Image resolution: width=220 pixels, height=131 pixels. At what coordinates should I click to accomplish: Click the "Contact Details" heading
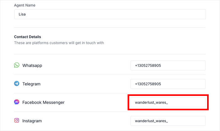(x=27, y=37)
